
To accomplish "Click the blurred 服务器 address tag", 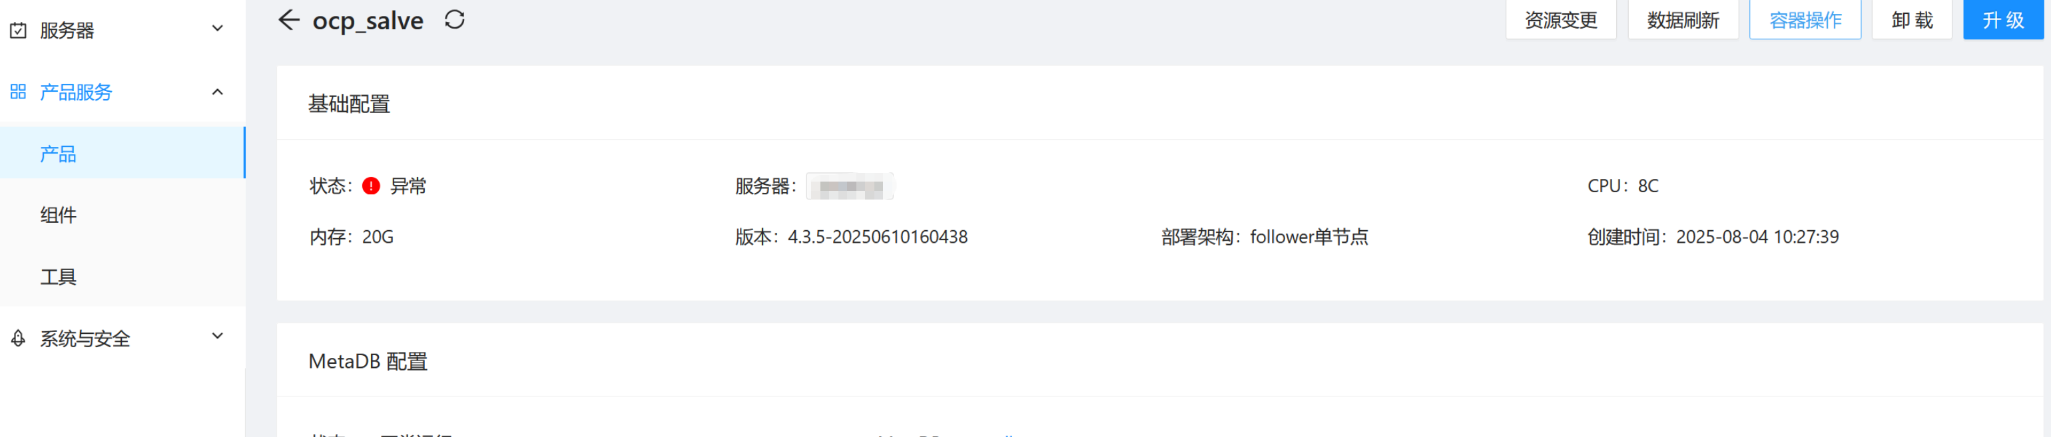I will tap(850, 186).
